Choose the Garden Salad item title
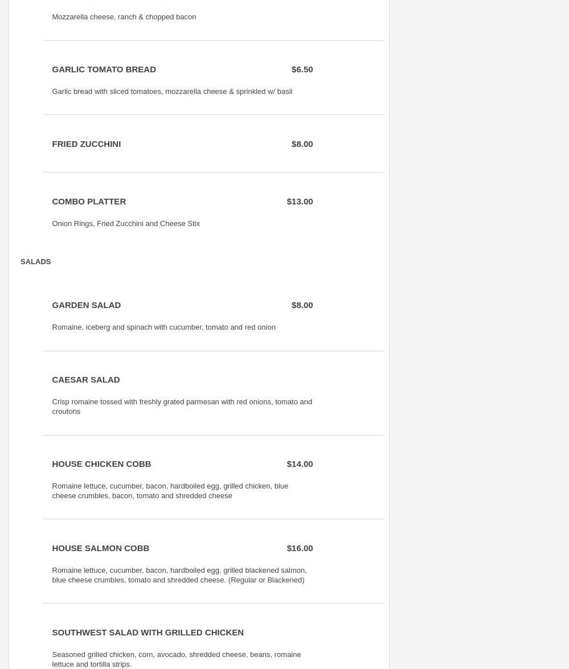569x669 pixels. (86, 305)
